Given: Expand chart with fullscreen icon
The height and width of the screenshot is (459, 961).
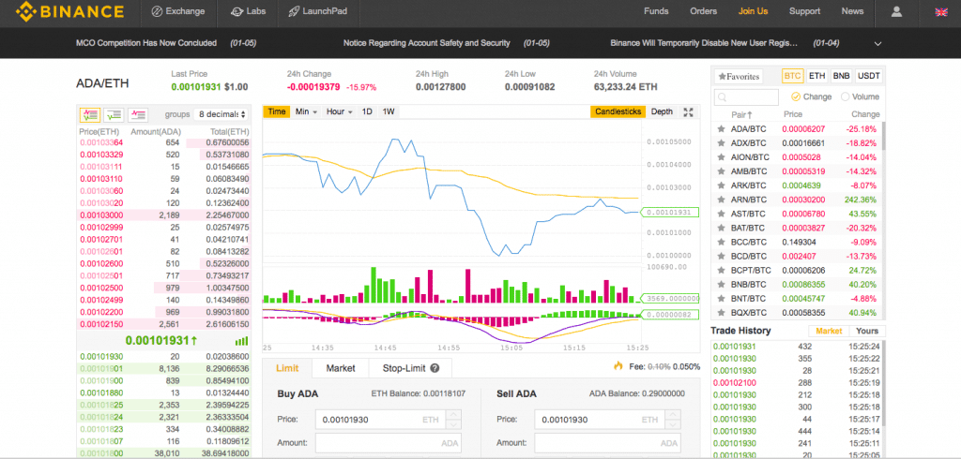Looking at the screenshot, I should (688, 112).
